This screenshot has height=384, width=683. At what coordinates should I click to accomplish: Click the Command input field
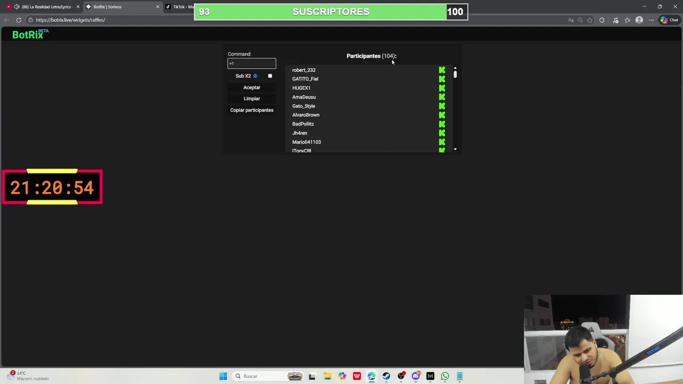[x=252, y=63]
